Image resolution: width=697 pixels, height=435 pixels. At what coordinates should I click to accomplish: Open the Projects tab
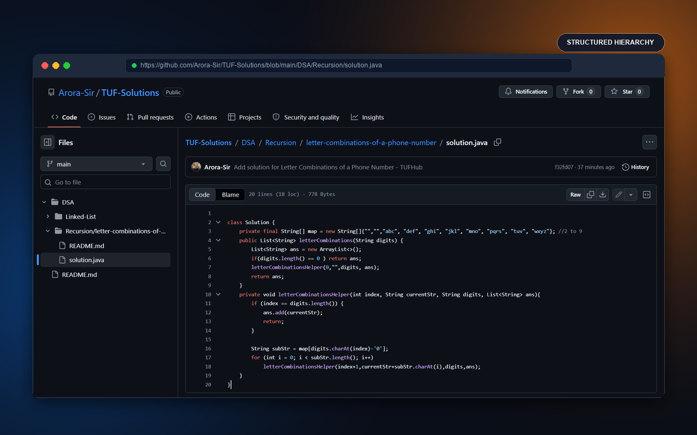(244, 117)
